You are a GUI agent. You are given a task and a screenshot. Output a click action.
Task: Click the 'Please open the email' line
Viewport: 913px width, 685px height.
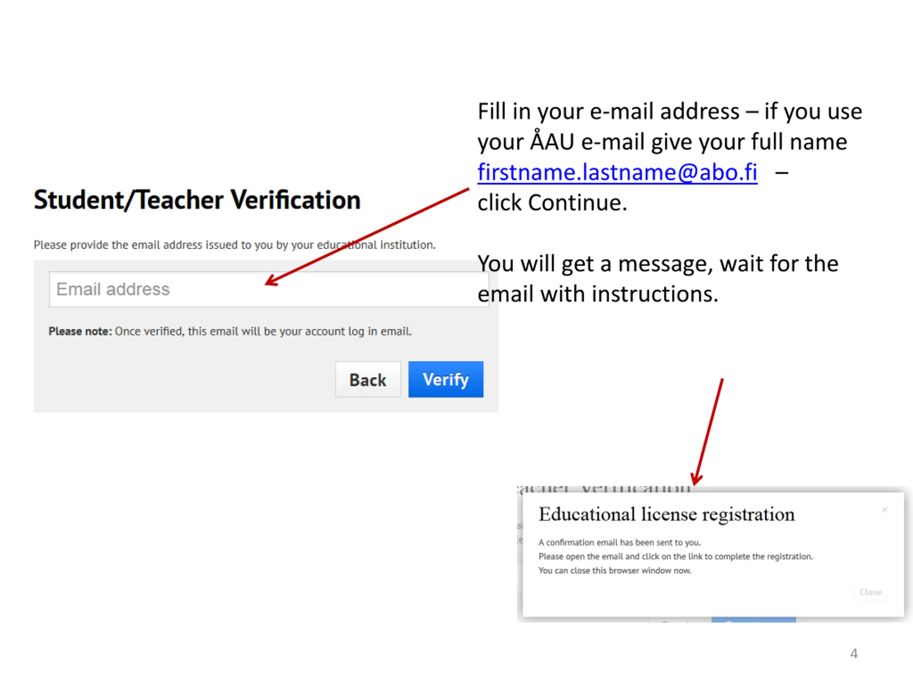pyautogui.click(x=675, y=557)
